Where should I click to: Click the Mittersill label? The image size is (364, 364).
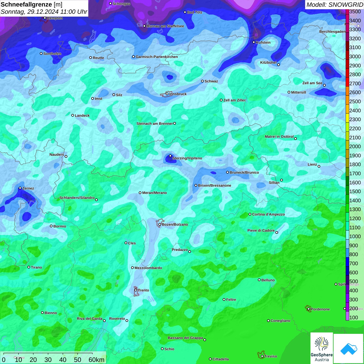(298, 92)
